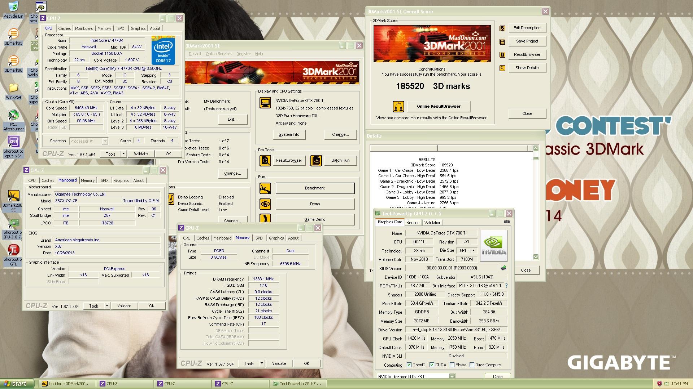The image size is (693, 389).
Task: Click the Benchmark run button
Action: [315, 188]
